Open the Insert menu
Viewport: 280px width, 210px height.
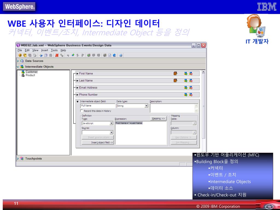click(45, 50)
